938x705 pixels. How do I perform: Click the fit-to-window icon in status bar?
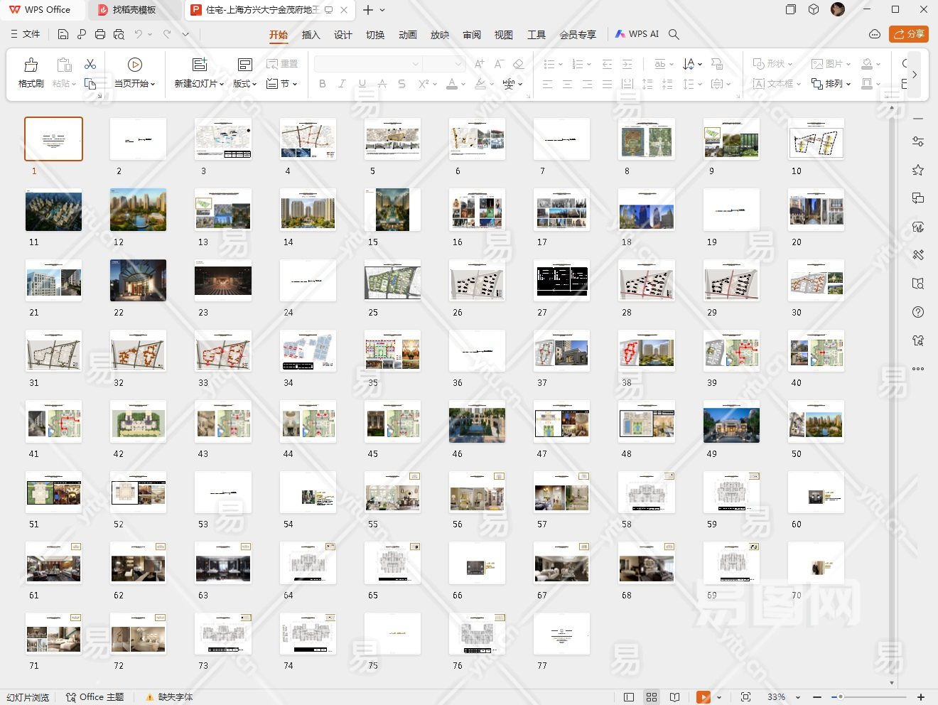click(x=745, y=697)
